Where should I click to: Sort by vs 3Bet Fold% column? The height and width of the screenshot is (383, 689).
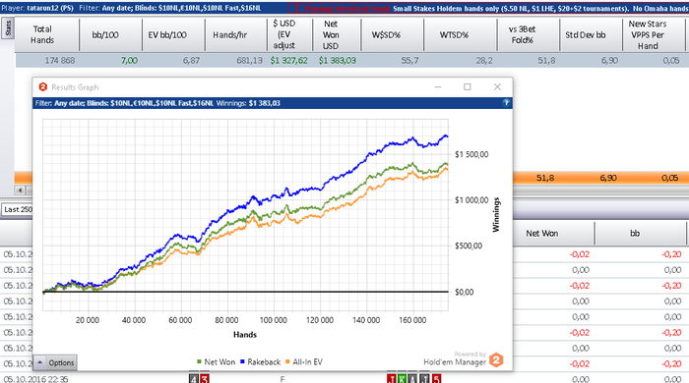[x=529, y=34]
